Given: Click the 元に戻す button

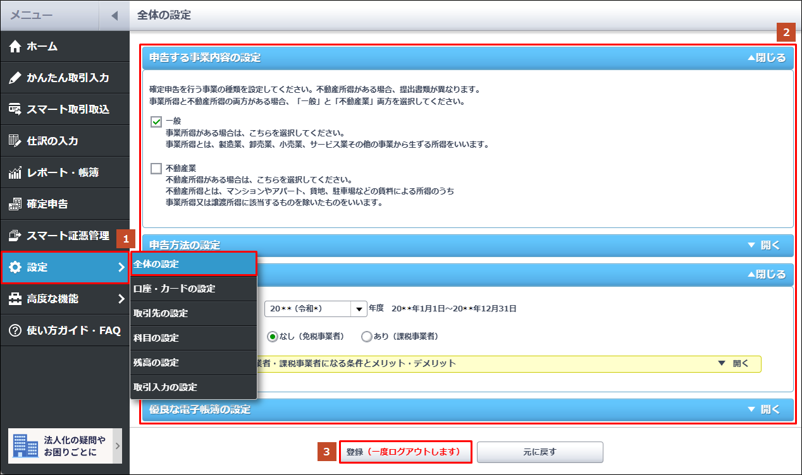Looking at the screenshot, I should pos(540,452).
